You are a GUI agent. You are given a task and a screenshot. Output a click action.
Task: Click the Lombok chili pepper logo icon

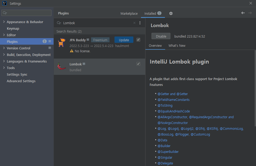tap(61, 66)
